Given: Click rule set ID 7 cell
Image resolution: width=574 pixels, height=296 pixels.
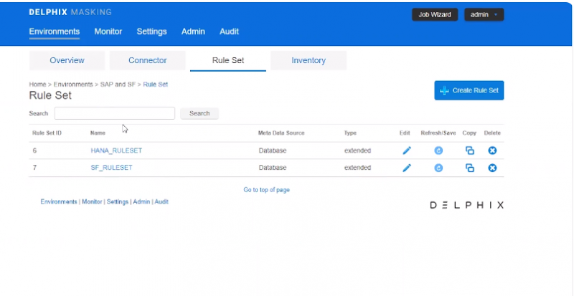Looking at the screenshot, I should point(34,168).
